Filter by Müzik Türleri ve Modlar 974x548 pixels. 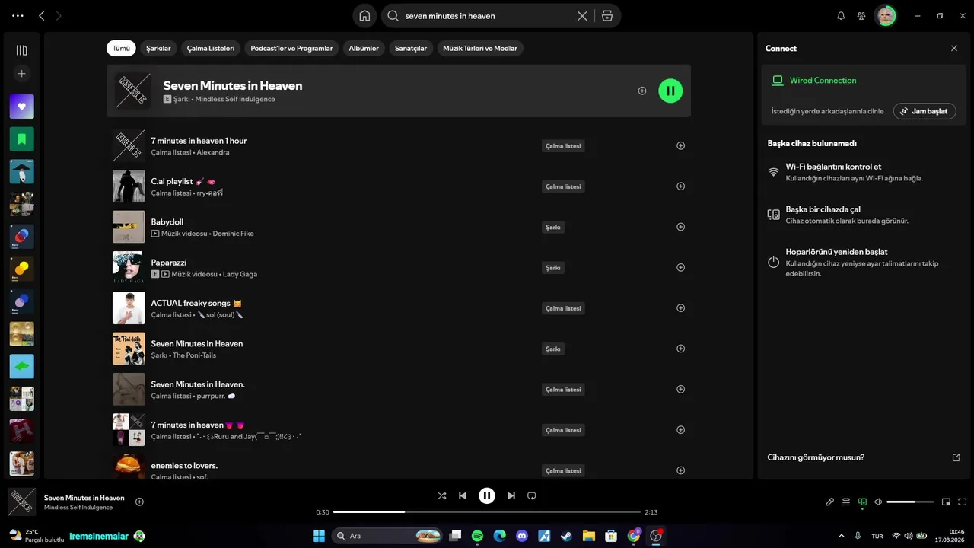tap(480, 48)
